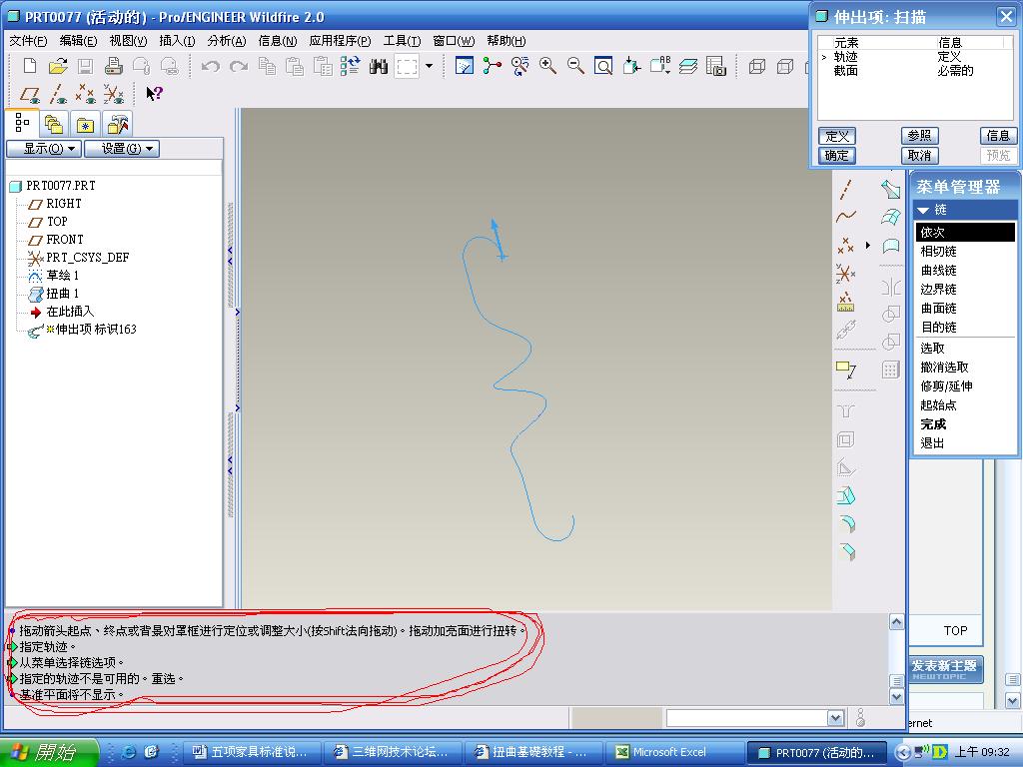This screenshot has height=767, width=1023.
Task: Open the 设置(G) dropdown in model tree
Action: pyautogui.click(x=122, y=149)
